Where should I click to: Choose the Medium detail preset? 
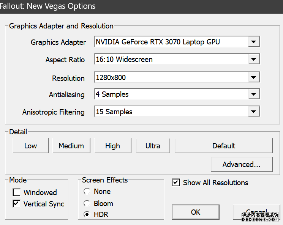point(71,146)
